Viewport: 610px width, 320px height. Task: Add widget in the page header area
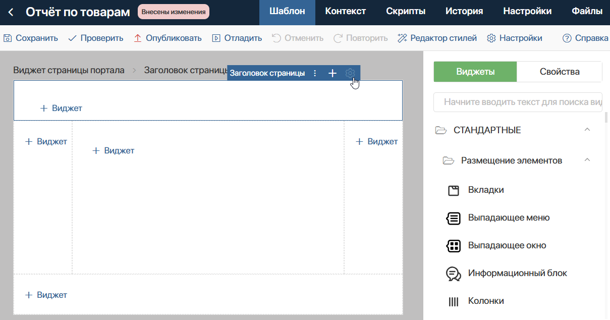pyautogui.click(x=61, y=108)
